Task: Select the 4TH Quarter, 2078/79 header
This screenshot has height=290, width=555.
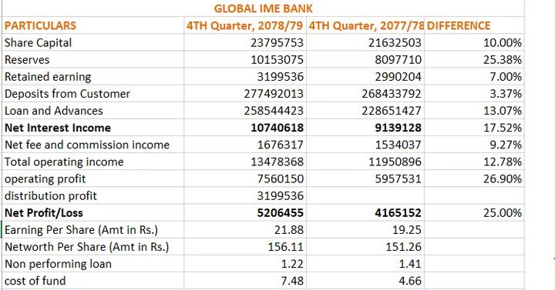Action: point(245,25)
